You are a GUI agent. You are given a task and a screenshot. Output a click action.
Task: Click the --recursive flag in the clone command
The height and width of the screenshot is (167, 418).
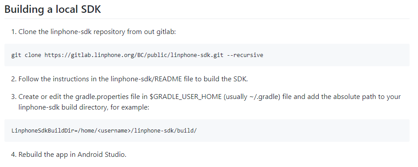(x=245, y=55)
